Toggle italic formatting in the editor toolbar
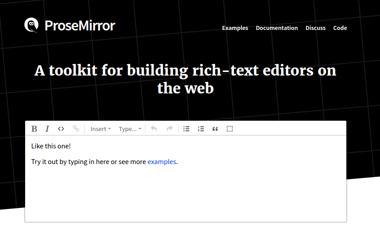This screenshot has width=380, height=249. tap(47, 129)
